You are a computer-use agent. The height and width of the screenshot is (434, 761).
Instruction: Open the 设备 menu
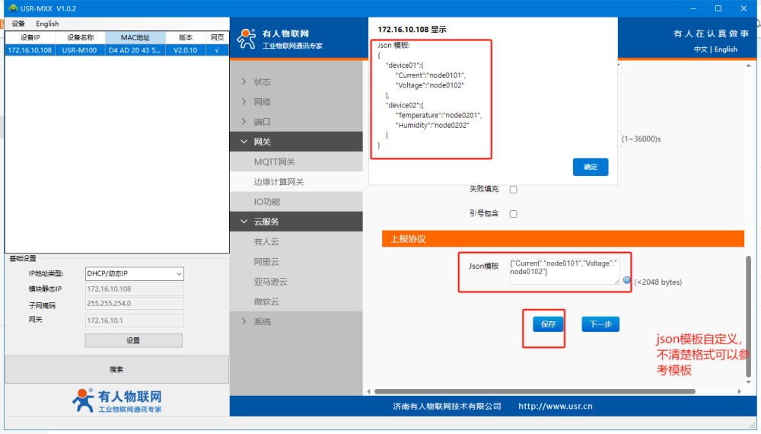tap(18, 24)
